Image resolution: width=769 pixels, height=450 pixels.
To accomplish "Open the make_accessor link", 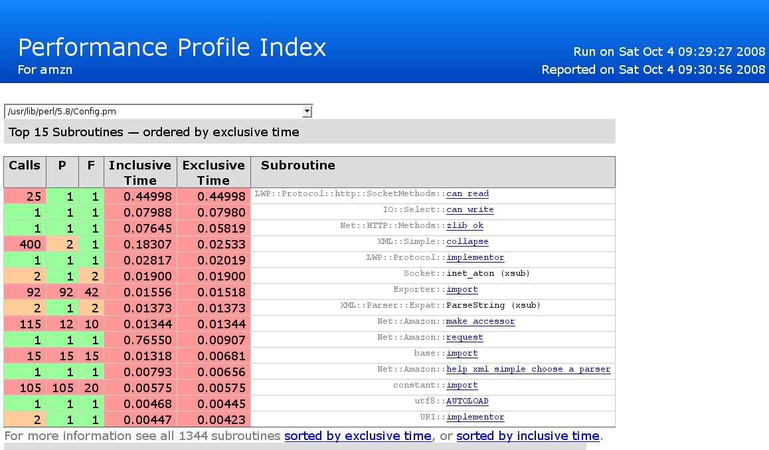I will [x=481, y=321].
